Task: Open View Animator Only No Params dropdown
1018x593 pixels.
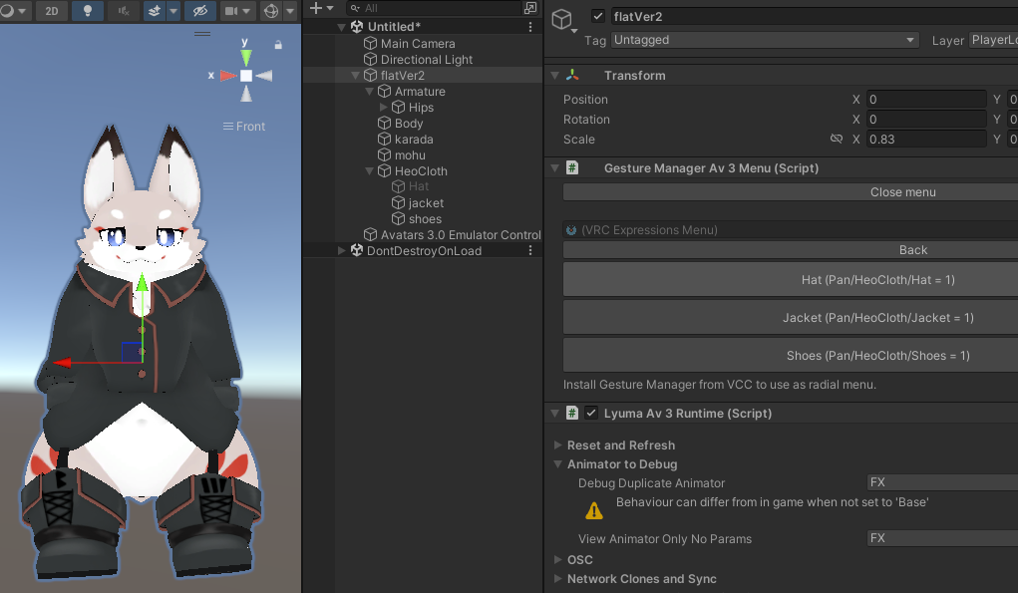Action: 942,538
